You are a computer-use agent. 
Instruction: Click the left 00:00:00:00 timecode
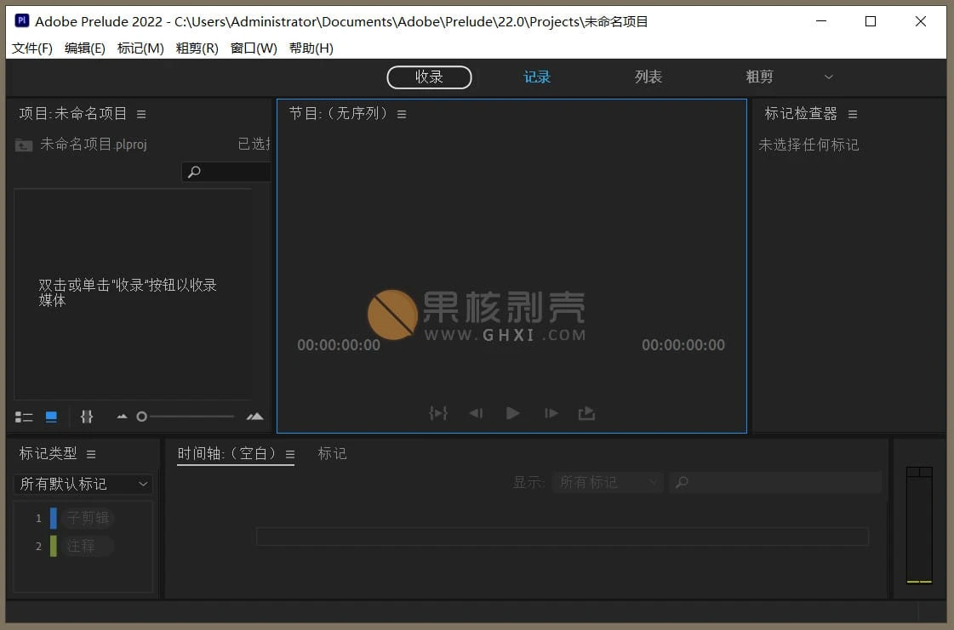(x=338, y=345)
